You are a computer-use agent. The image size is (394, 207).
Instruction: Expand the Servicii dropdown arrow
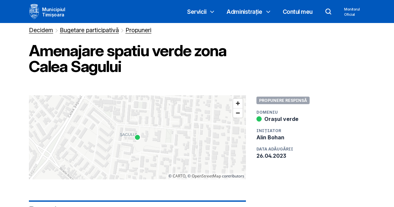click(212, 12)
